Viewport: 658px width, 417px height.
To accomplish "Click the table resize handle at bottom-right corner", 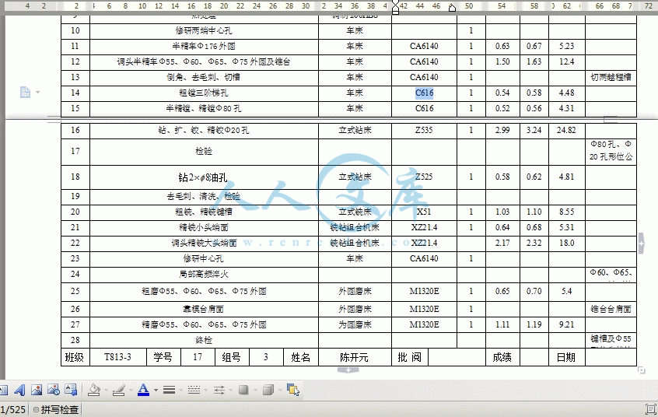I will pyautogui.click(x=641, y=370).
